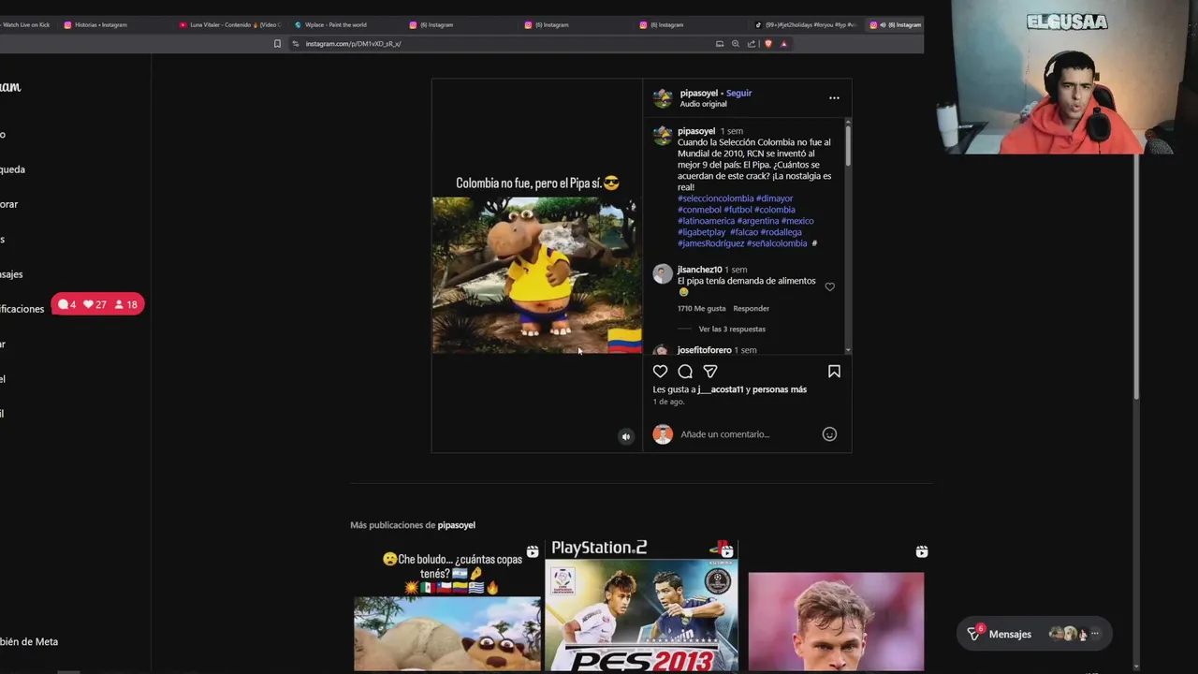Image resolution: width=1198 pixels, height=674 pixels.
Task: Open the #señalcolombia hashtag
Action: (776, 243)
